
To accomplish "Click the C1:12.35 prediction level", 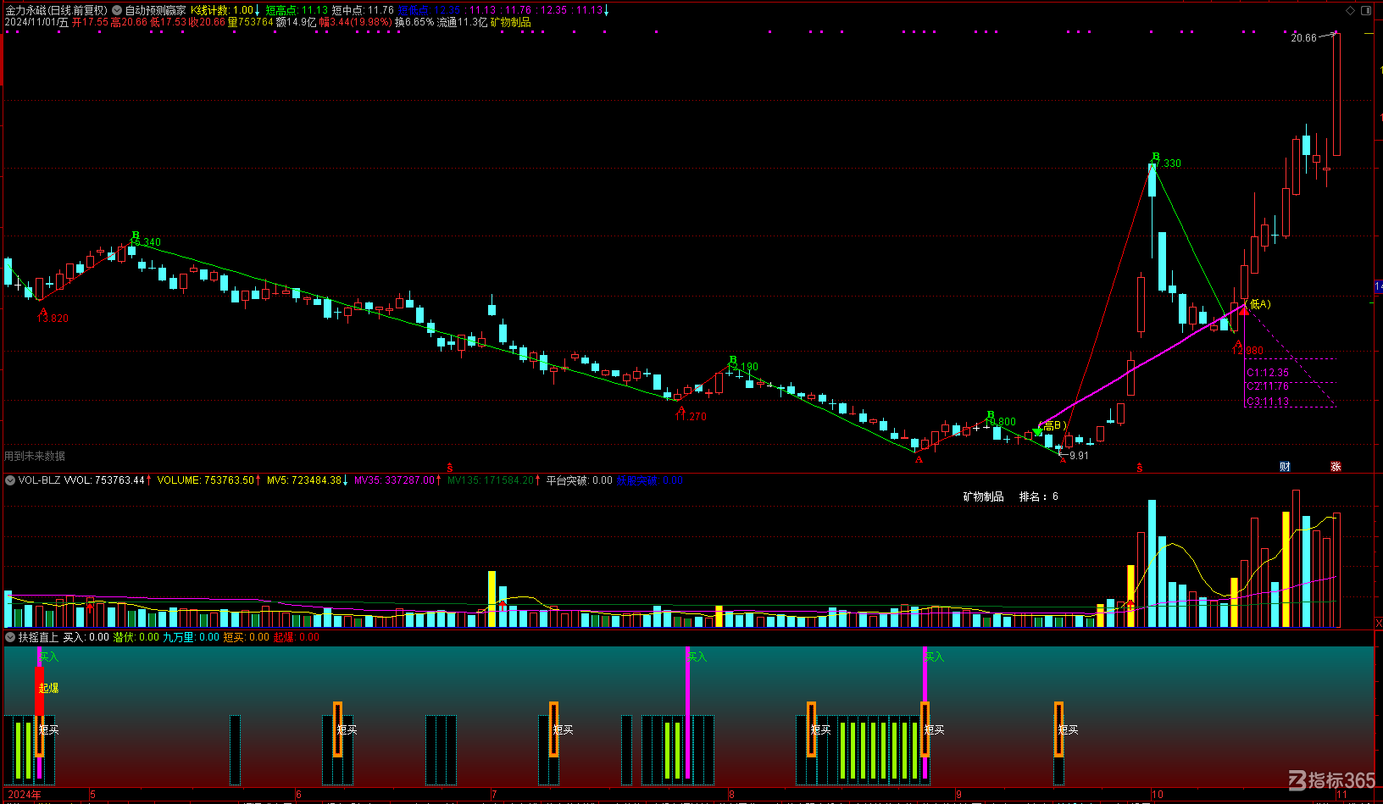I will click(1268, 373).
